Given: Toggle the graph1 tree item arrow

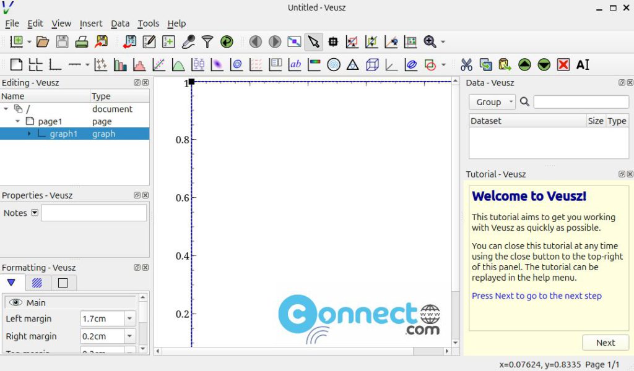Looking at the screenshot, I should pyautogui.click(x=29, y=134).
